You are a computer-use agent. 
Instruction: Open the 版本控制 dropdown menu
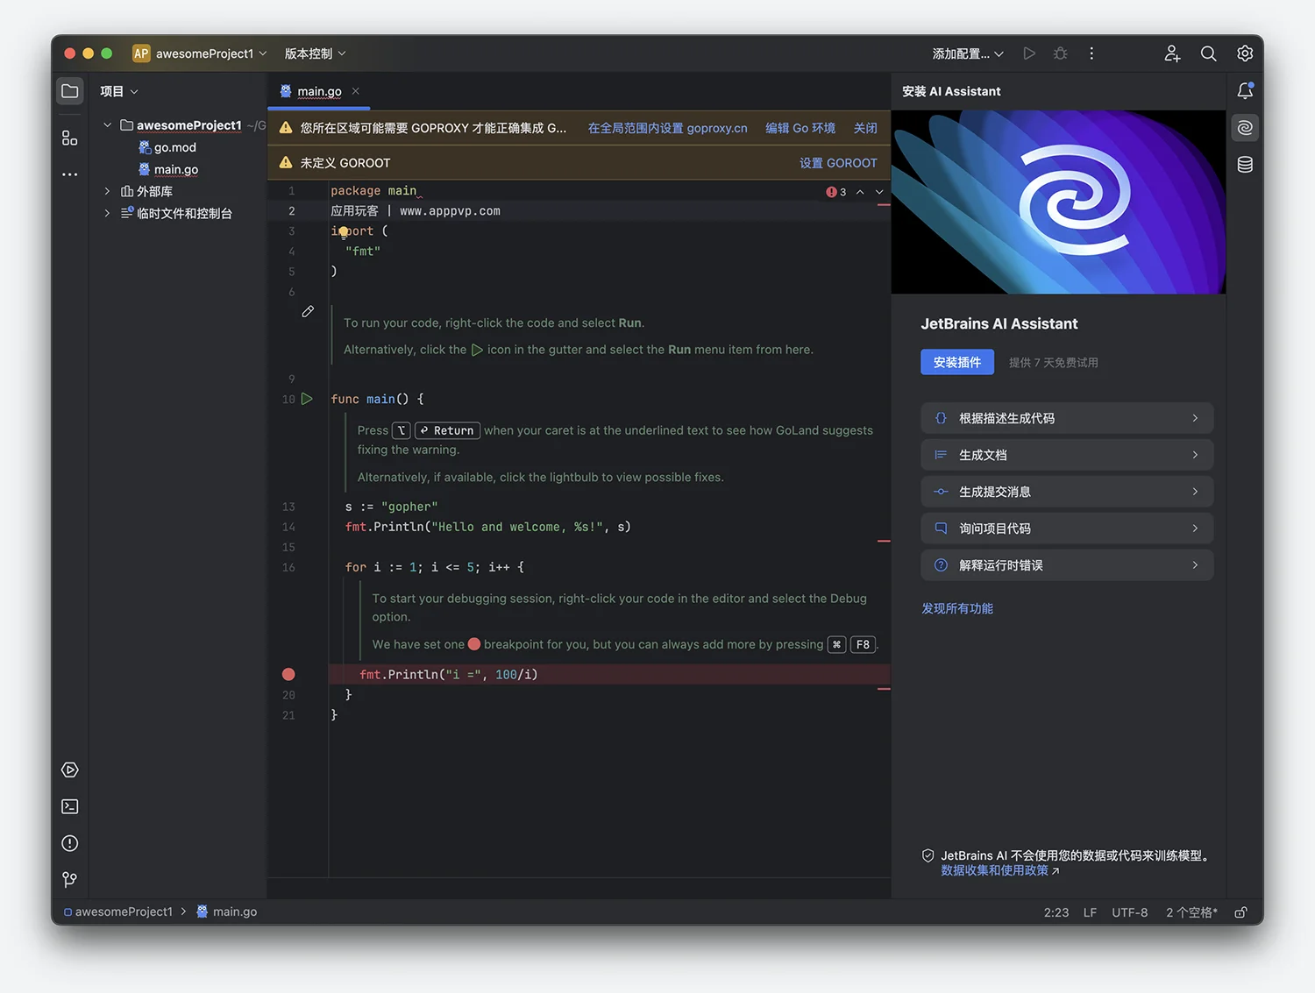[x=315, y=53]
